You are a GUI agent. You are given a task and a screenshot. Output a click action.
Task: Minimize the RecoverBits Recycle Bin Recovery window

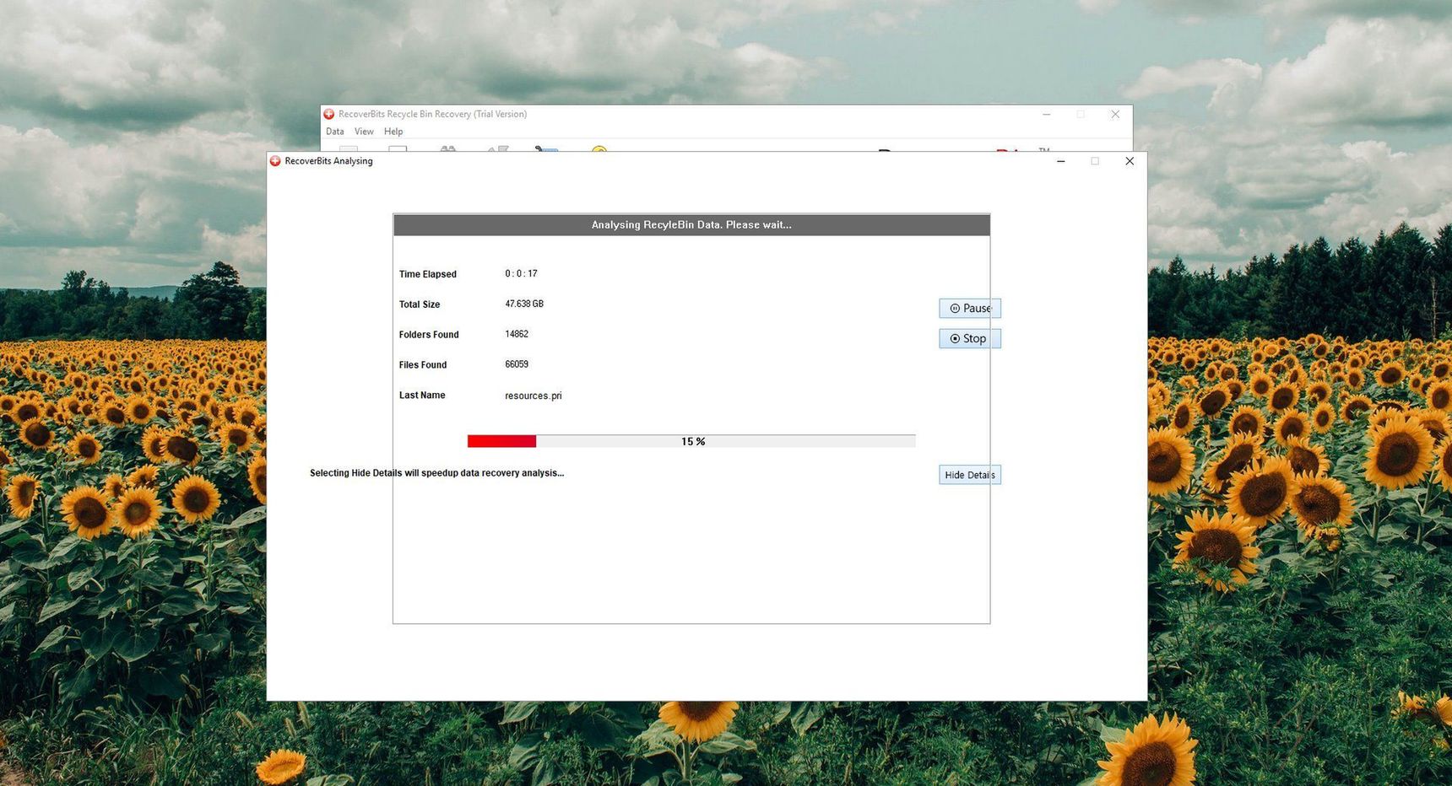click(x=1047, y=114)
